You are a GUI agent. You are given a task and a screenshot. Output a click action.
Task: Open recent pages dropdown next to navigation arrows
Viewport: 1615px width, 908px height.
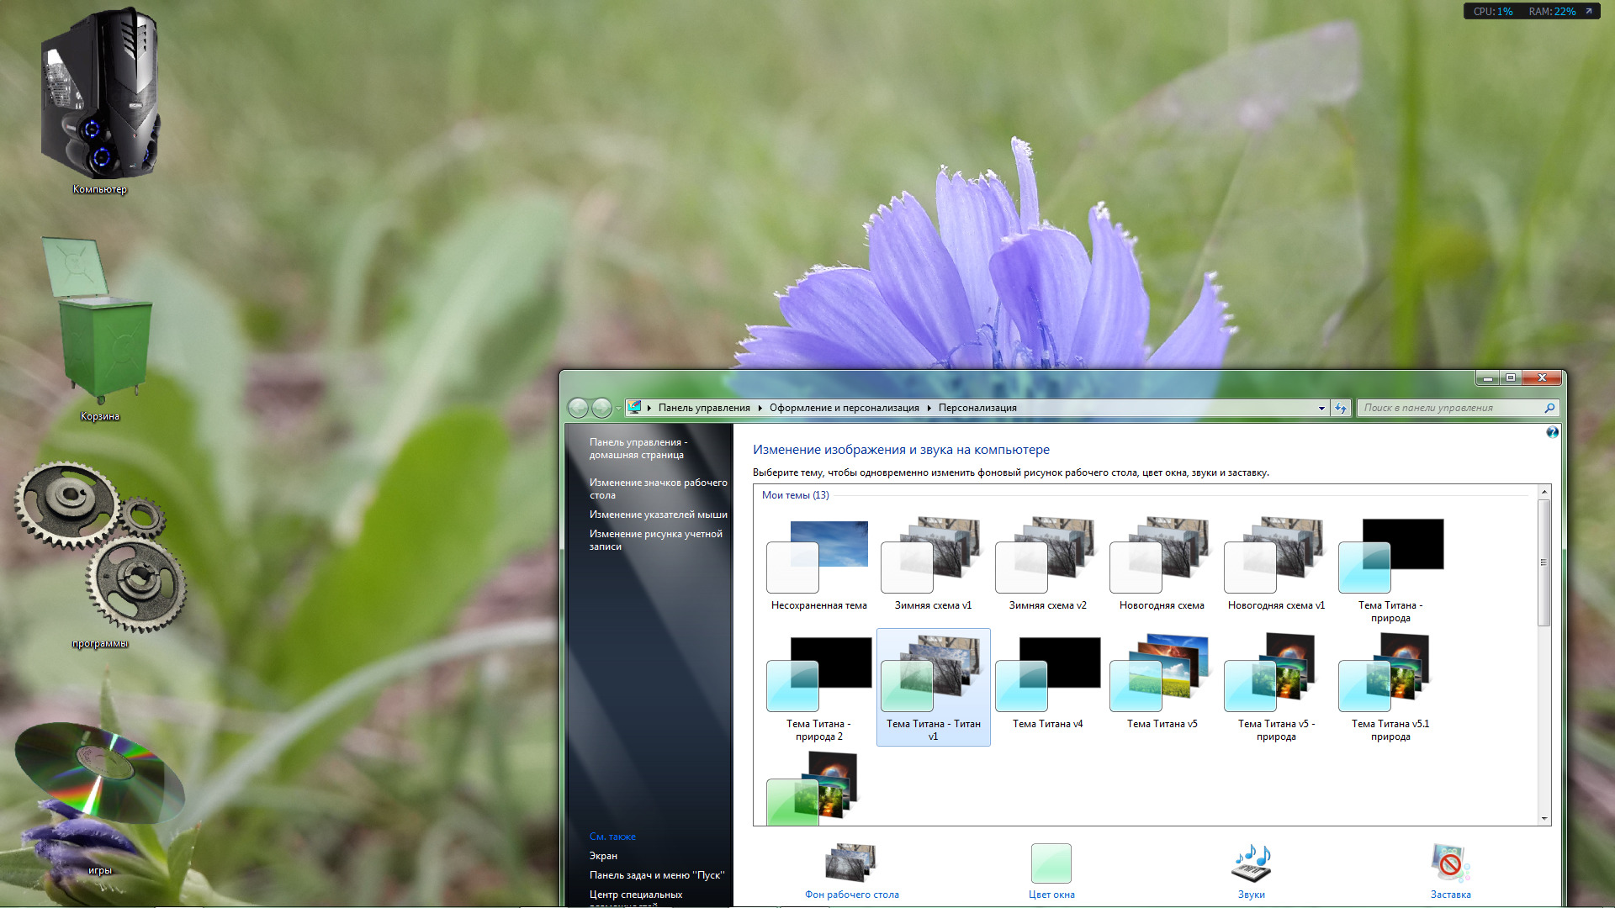click(619, 409)
